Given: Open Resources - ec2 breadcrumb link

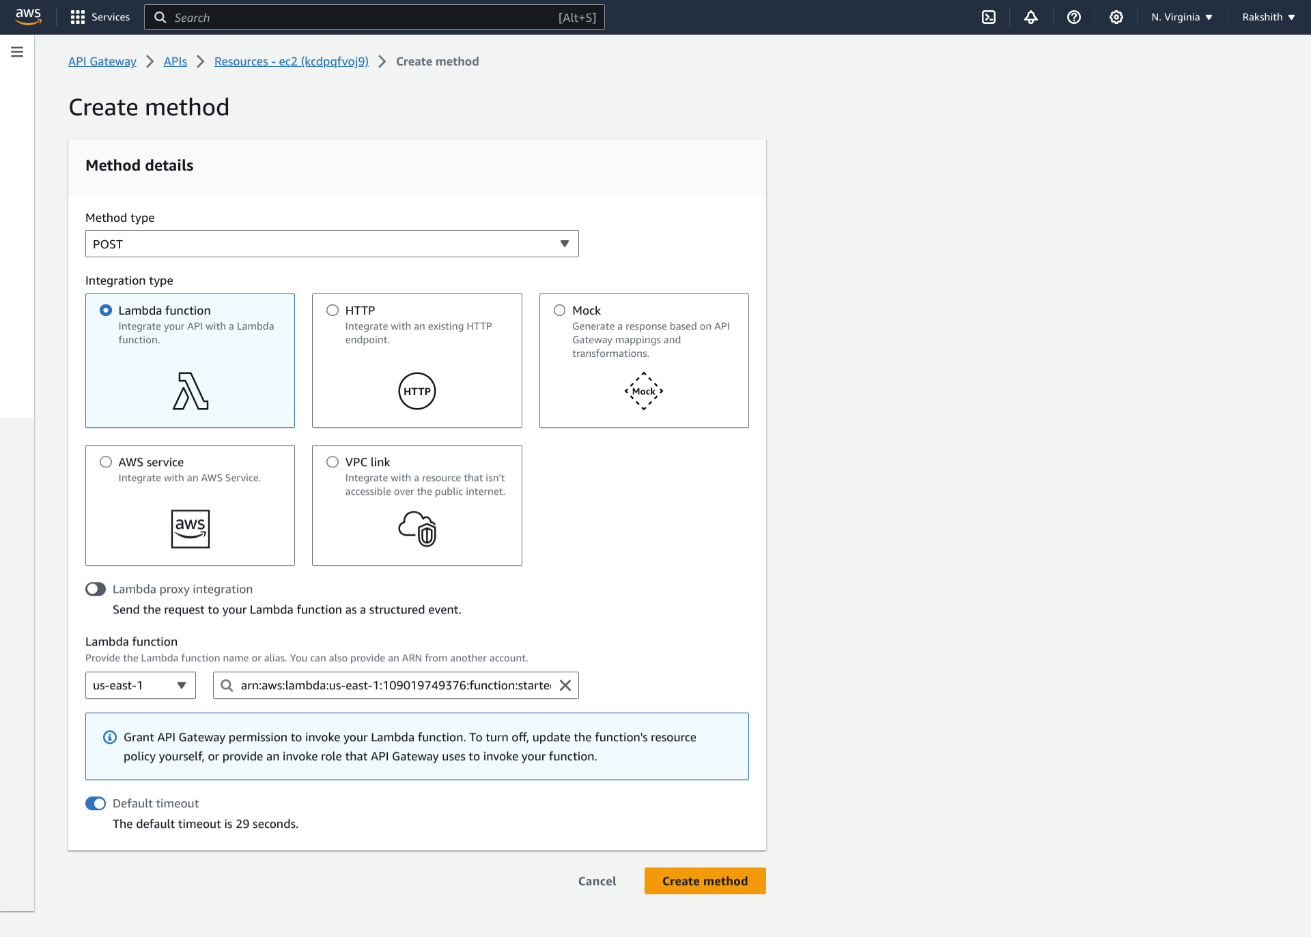Looking at the screenshot, I should click(x=292, y=61).
